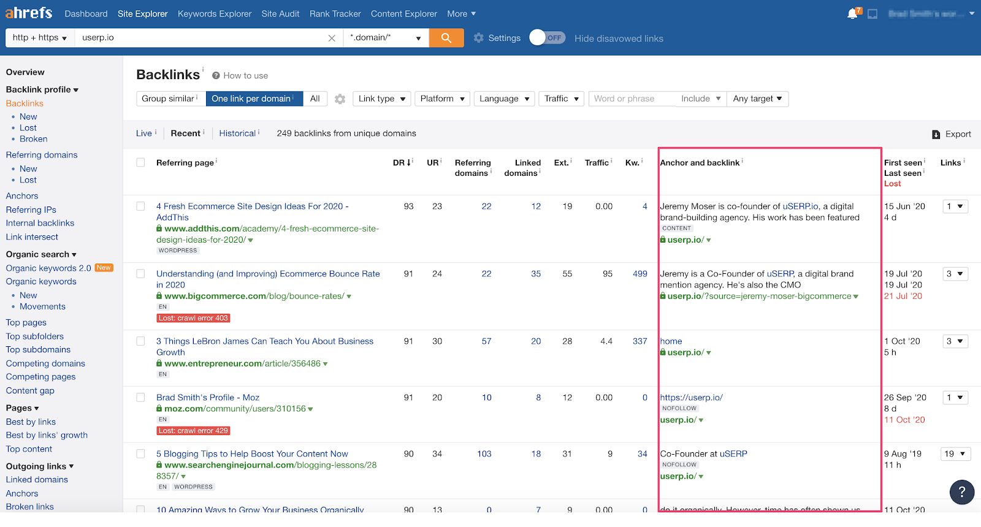Select the All links mode
The image size is (981, 527).
(315, 99)
